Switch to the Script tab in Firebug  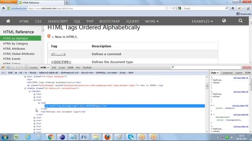pos(62,67)
